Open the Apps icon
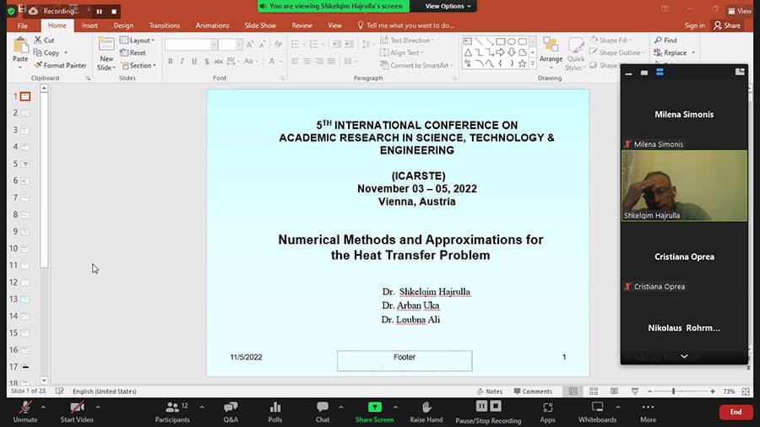 click(x=548, y=411)
